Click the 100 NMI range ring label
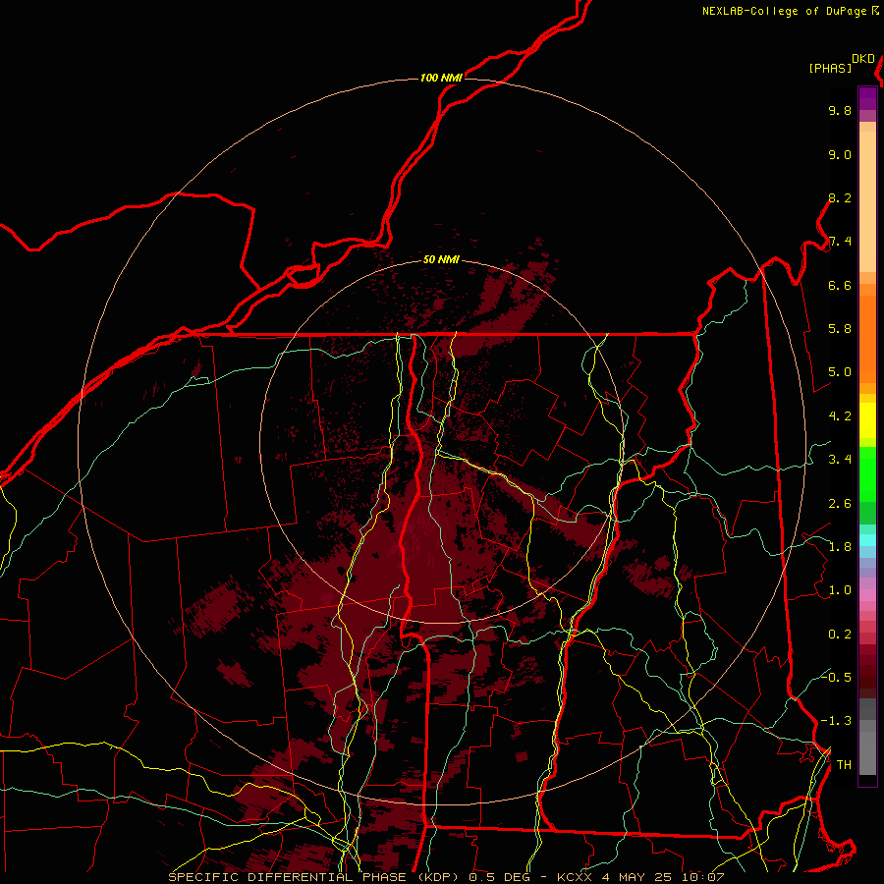The height and width of the screenshot is (884, 884). (441, 78)
